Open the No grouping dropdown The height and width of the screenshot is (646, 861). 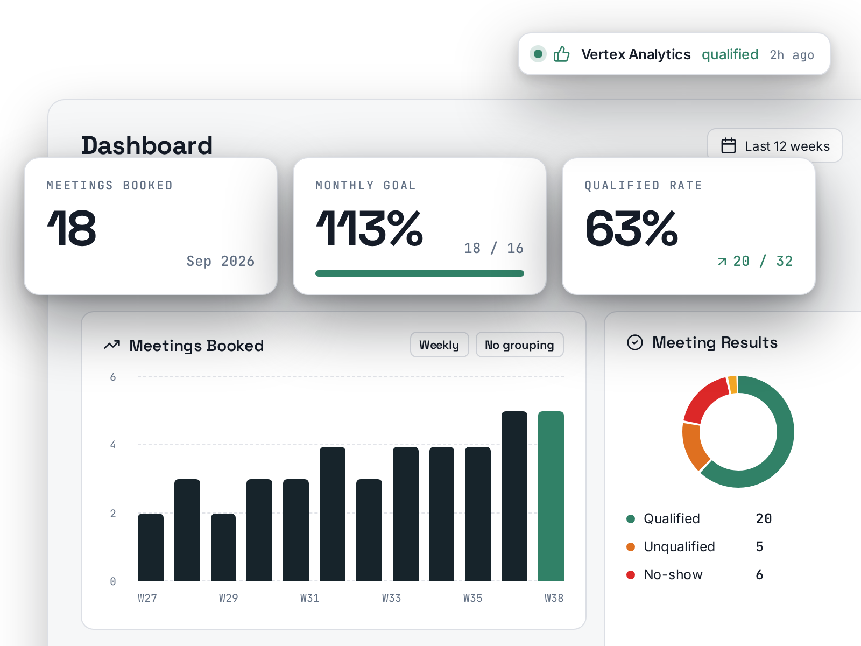pyautogui.click(x=519, y=345)
